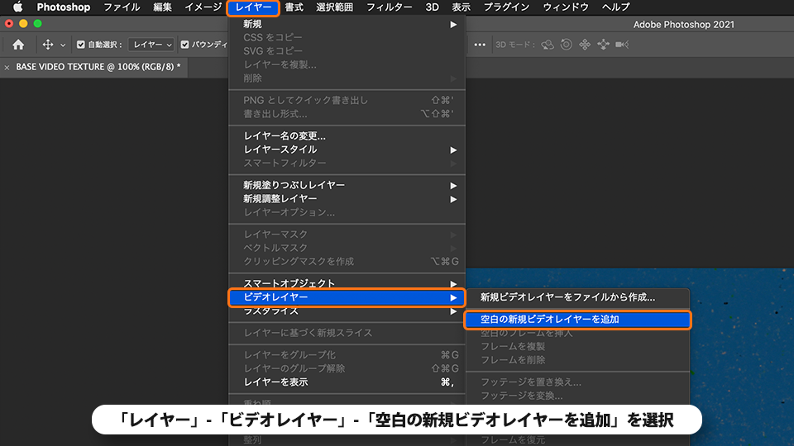Click the yellow minimize window button

coord(23,24)
